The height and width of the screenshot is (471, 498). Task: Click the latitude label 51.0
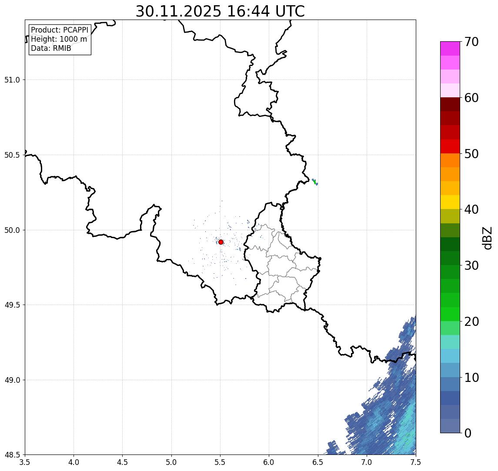pyautogui.click(x=12, y=80)
